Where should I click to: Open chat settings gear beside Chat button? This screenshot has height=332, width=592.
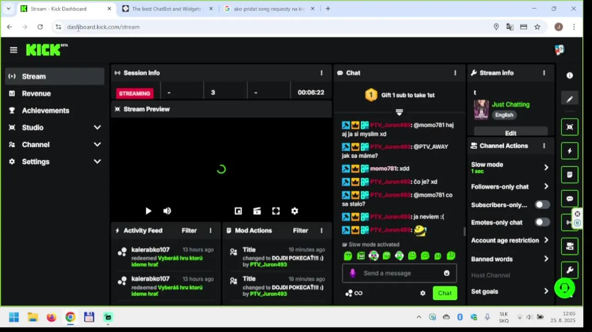tap(423, 293)
